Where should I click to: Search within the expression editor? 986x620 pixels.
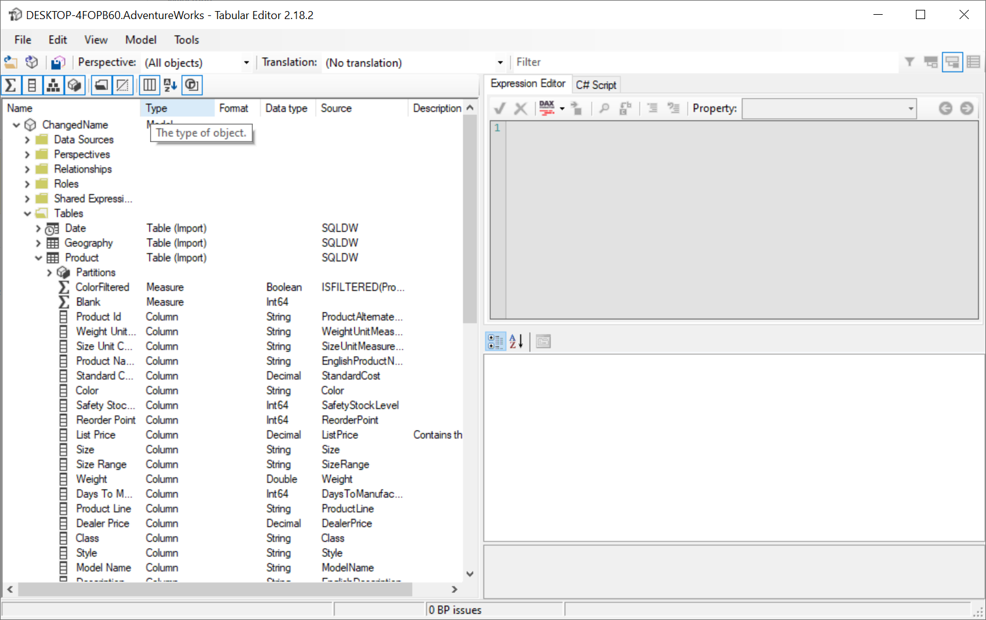point(604,108)
